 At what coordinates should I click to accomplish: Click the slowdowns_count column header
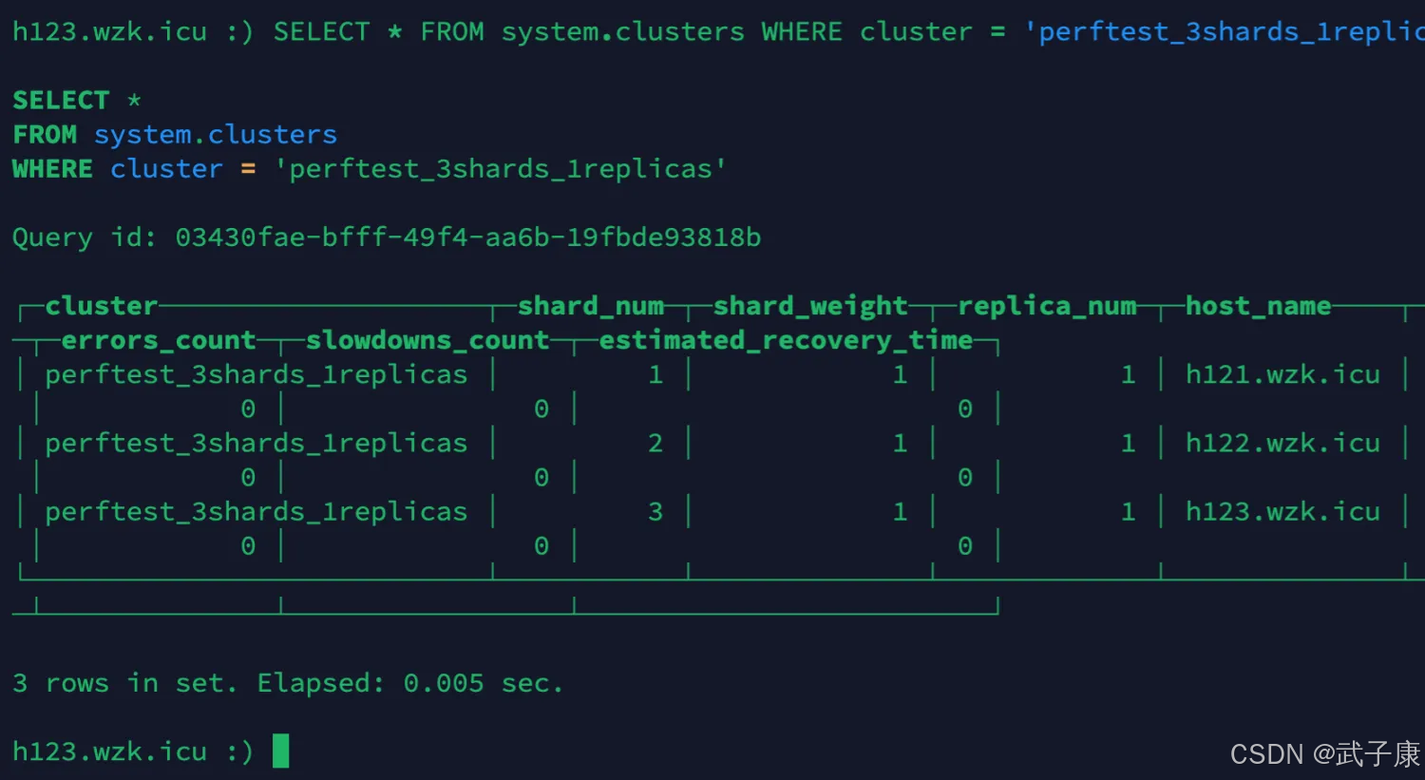pos(427,340)
